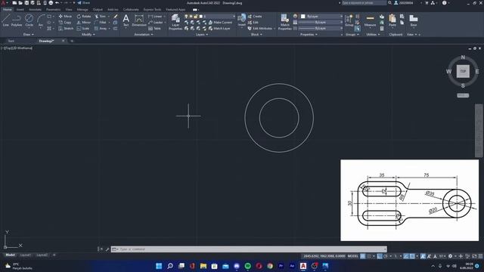The image size is (484, 272).
Task: Click the Create block button
Action: [255, 16]
